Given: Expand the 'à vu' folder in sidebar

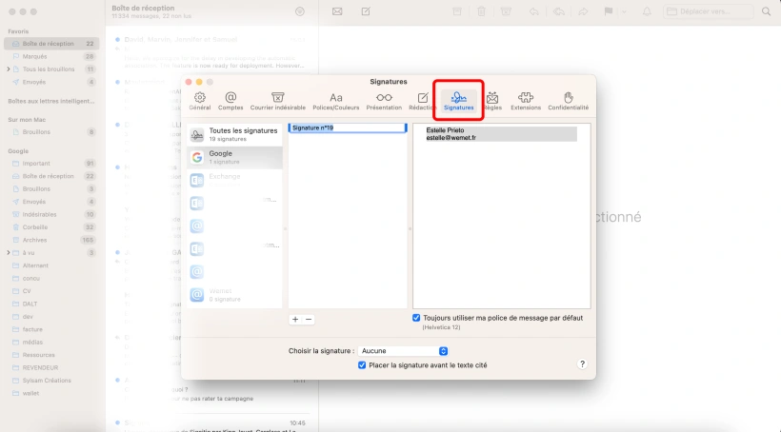Looking at the screenshot, I should 9,252.
